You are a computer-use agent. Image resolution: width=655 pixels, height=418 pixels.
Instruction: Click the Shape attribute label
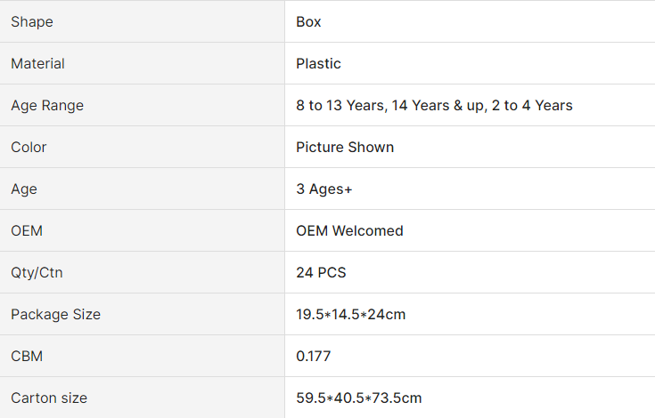coord(32,21)
